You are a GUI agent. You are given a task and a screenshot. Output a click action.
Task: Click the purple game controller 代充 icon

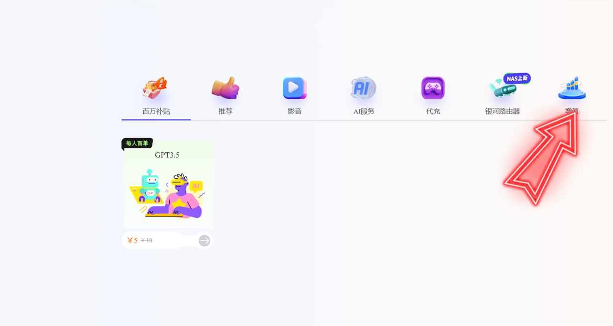coord(433,88)
